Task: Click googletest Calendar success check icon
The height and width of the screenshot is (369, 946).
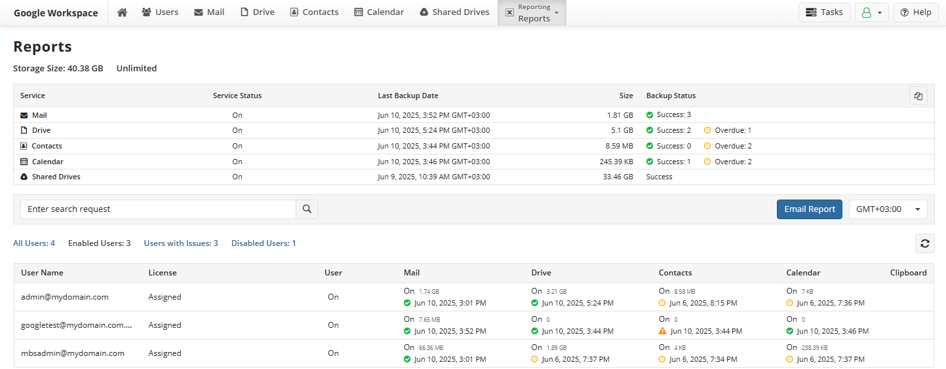Action: [790, 331]
